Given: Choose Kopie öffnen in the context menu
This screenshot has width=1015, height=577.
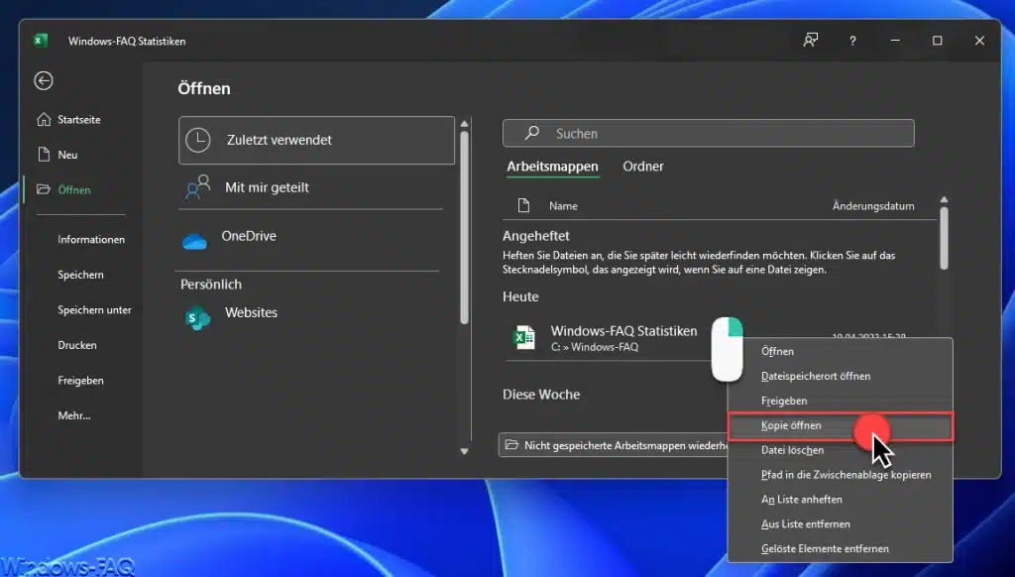Looking at the screenshot, I should pos(841,426).
